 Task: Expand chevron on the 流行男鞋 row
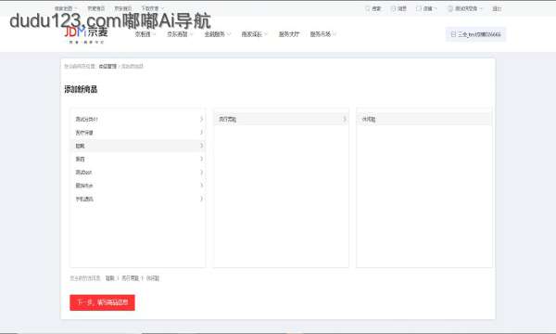point(345,120)
